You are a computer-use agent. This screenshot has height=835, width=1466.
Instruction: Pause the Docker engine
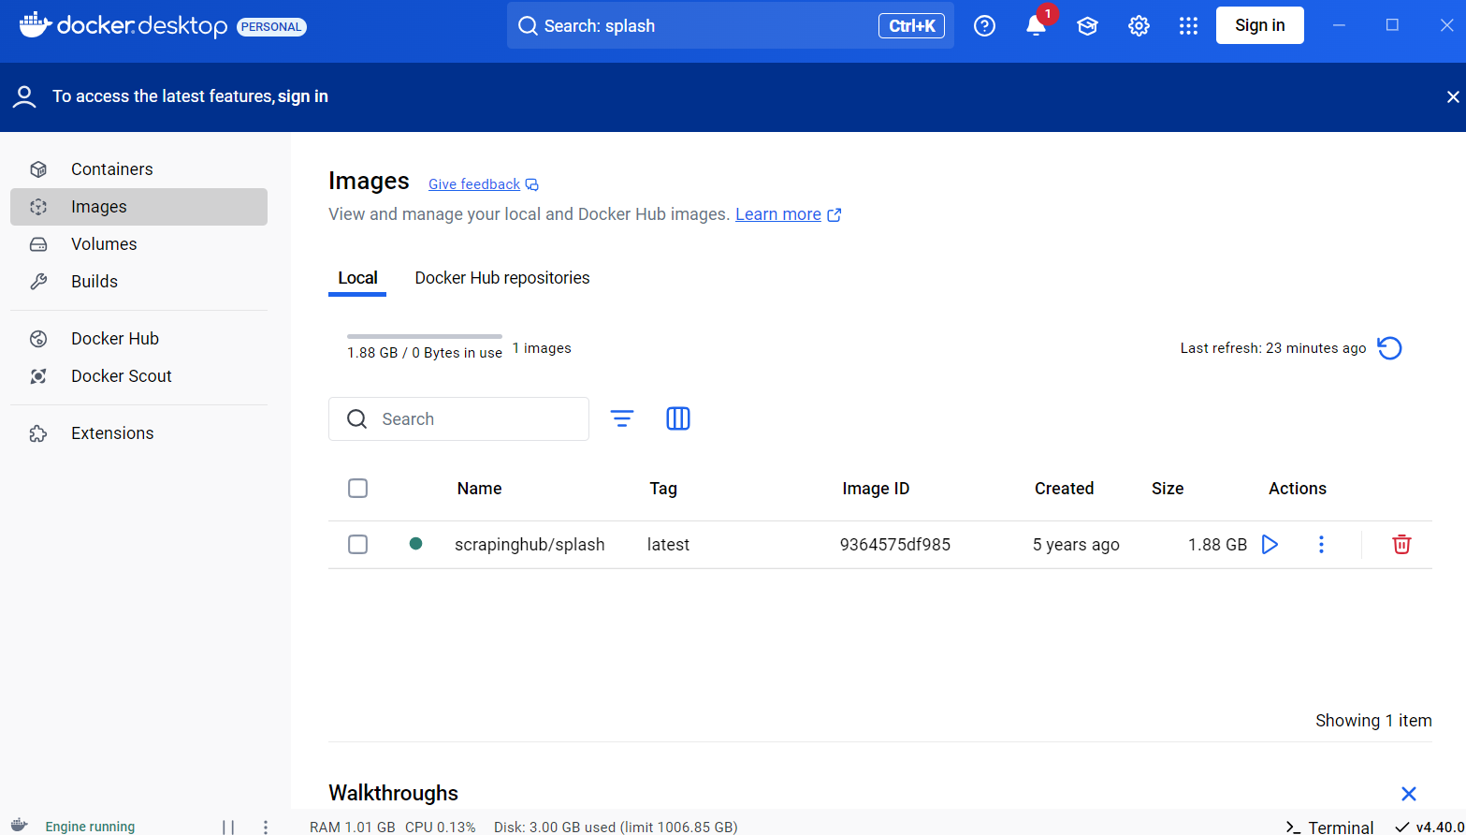[x=228, y=827]
